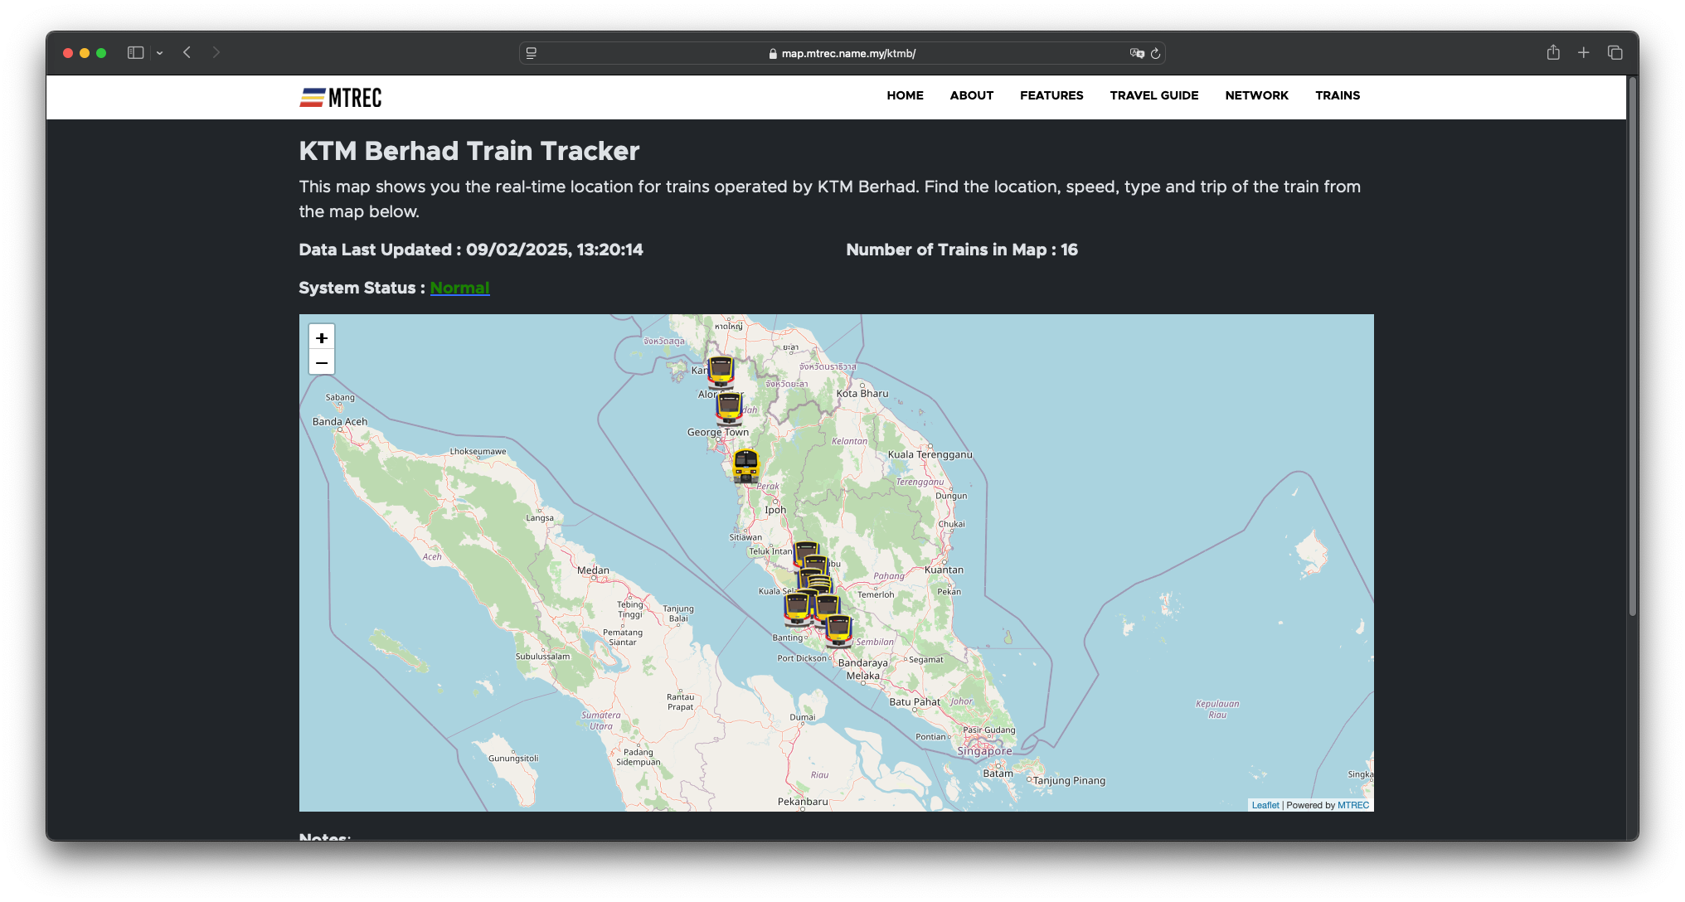The width and height of the screenshot is (1685, 902).
Task: Open the Leaflet attribution link
Action: pos(1266,804)
